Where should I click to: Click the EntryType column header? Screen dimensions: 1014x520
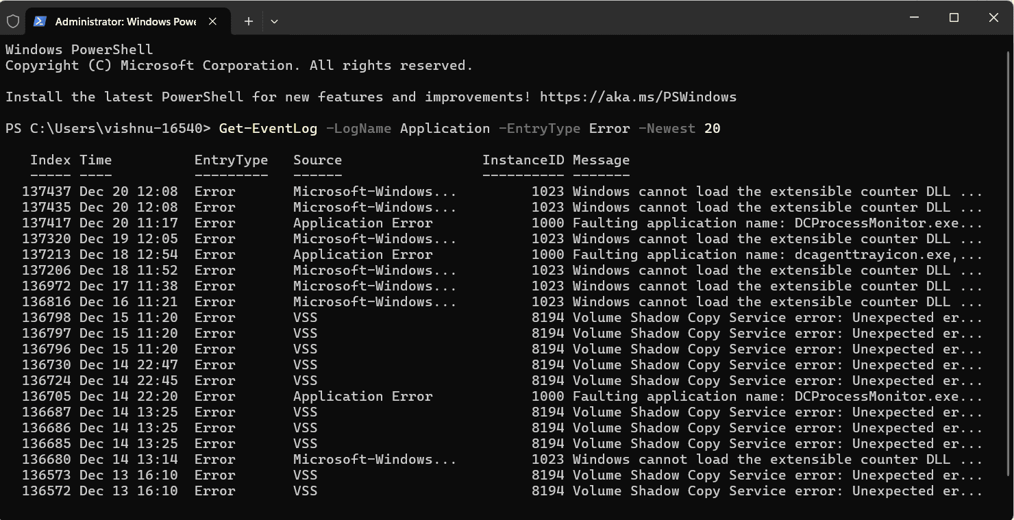click(231, 160)
